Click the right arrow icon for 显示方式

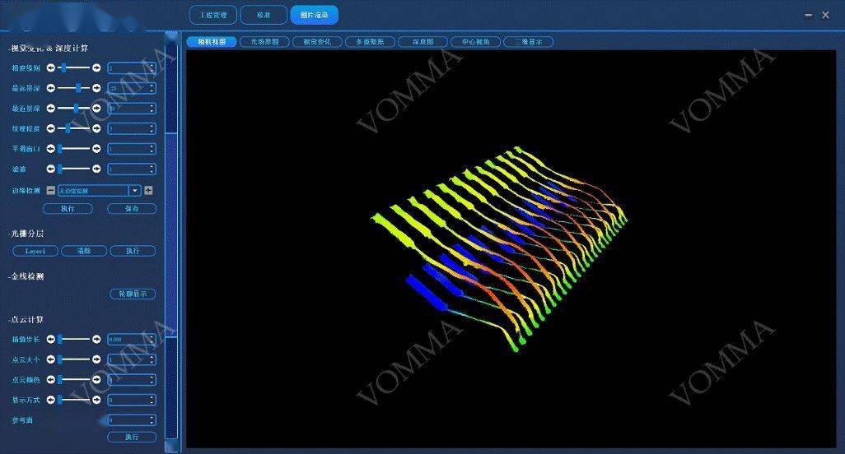pyautogui.click(x=96, y=400)
